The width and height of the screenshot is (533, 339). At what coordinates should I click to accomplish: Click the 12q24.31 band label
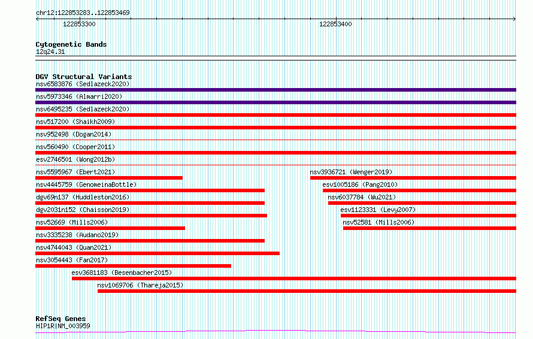50,52
